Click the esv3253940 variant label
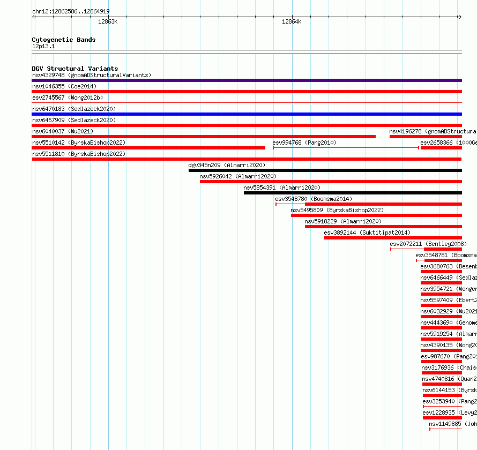Image resolution: width=477 pixels, height=450 pixels. pos(450,401)
